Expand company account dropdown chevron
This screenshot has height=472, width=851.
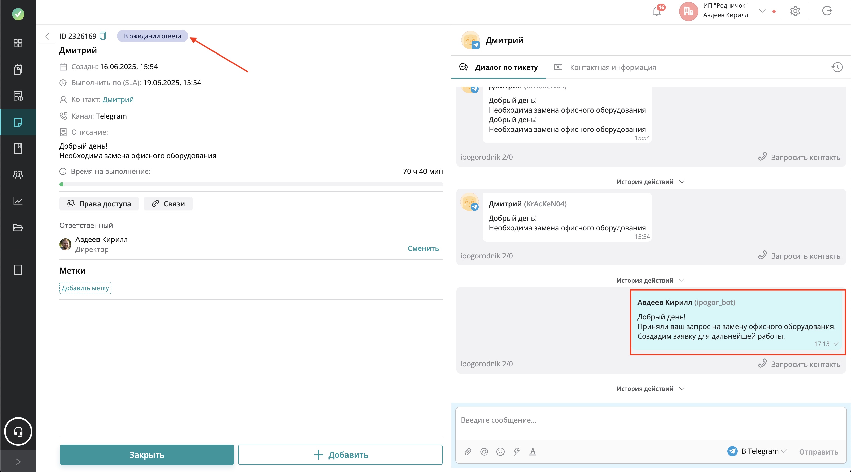762,11
